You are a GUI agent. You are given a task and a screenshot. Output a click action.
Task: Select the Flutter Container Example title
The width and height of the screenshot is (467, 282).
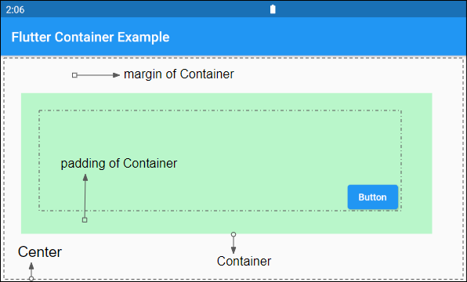pos(90,38)
